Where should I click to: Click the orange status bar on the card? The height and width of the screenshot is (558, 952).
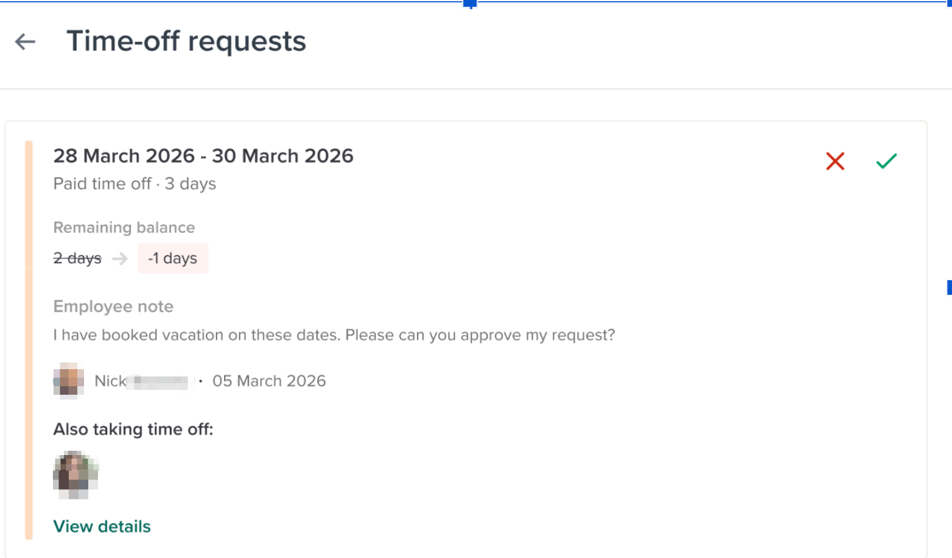[x=29, y=340]
